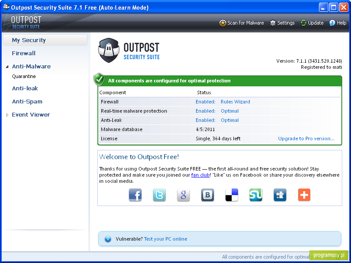351x263 pixels.
Task: Open the Firewall section
Action: [24, 53]
